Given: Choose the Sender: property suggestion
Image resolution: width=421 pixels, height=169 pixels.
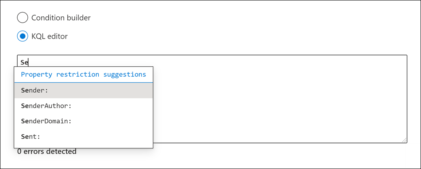Looking at the screenshot, I should tap(35, 90).
